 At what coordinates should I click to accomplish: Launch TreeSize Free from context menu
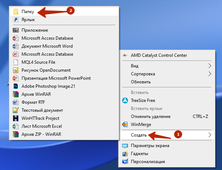pyautogui.click(x=167, y=100)
